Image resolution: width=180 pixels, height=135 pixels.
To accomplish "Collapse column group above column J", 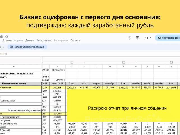I will [x=72, y=62].
